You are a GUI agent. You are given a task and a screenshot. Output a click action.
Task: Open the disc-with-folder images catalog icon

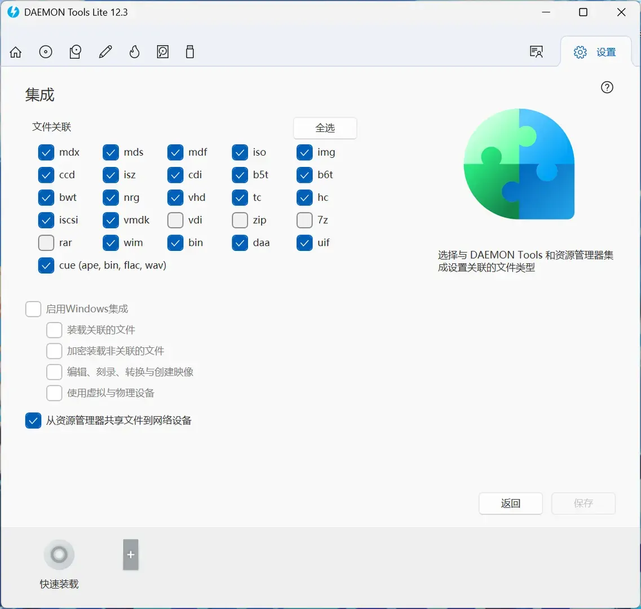click(75, 52)
